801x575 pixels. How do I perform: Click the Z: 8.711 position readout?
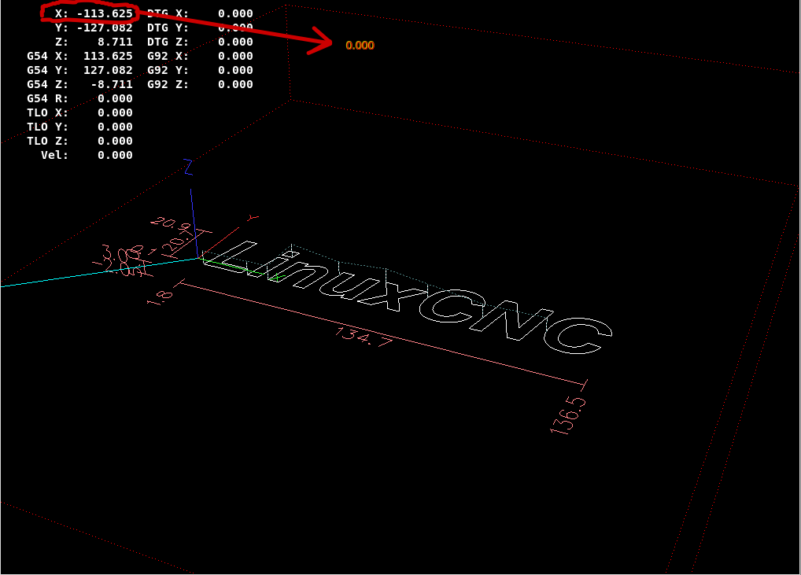(x=94, y=42)
